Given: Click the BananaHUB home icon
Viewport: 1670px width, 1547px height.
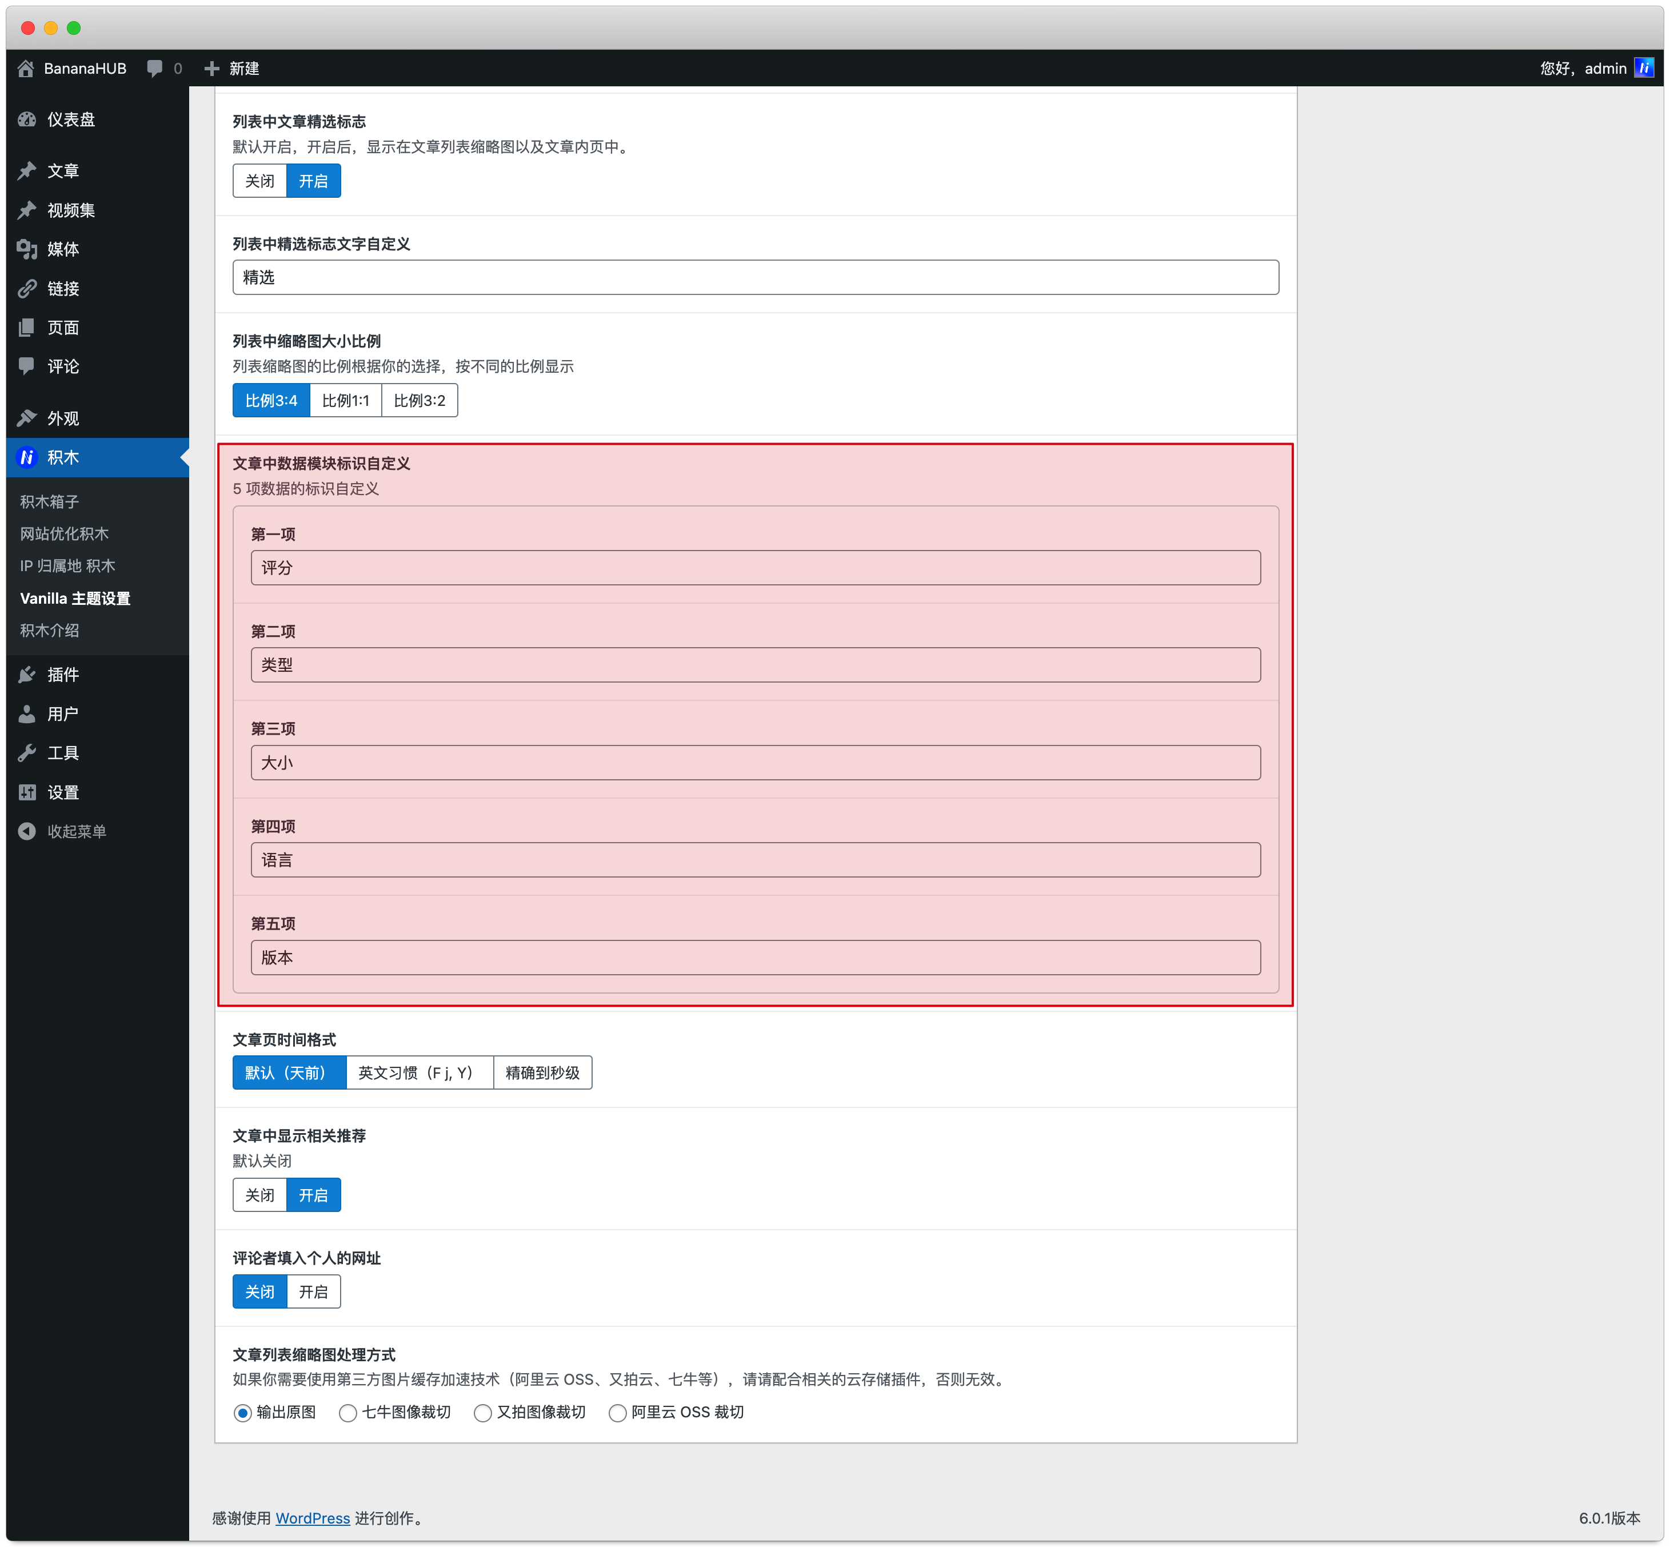Looking at the screenshot, I should (x=26, y=69).
